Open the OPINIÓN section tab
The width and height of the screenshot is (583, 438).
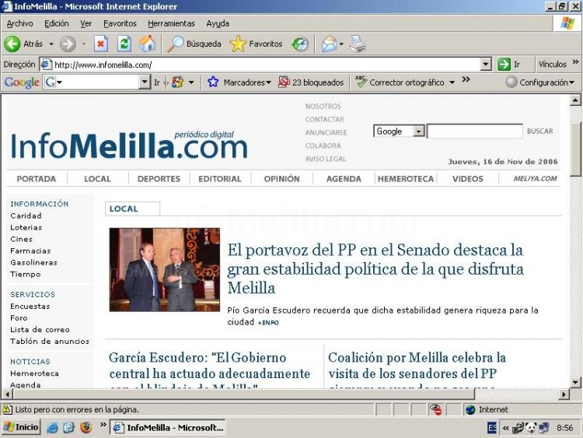pos(282,179)
